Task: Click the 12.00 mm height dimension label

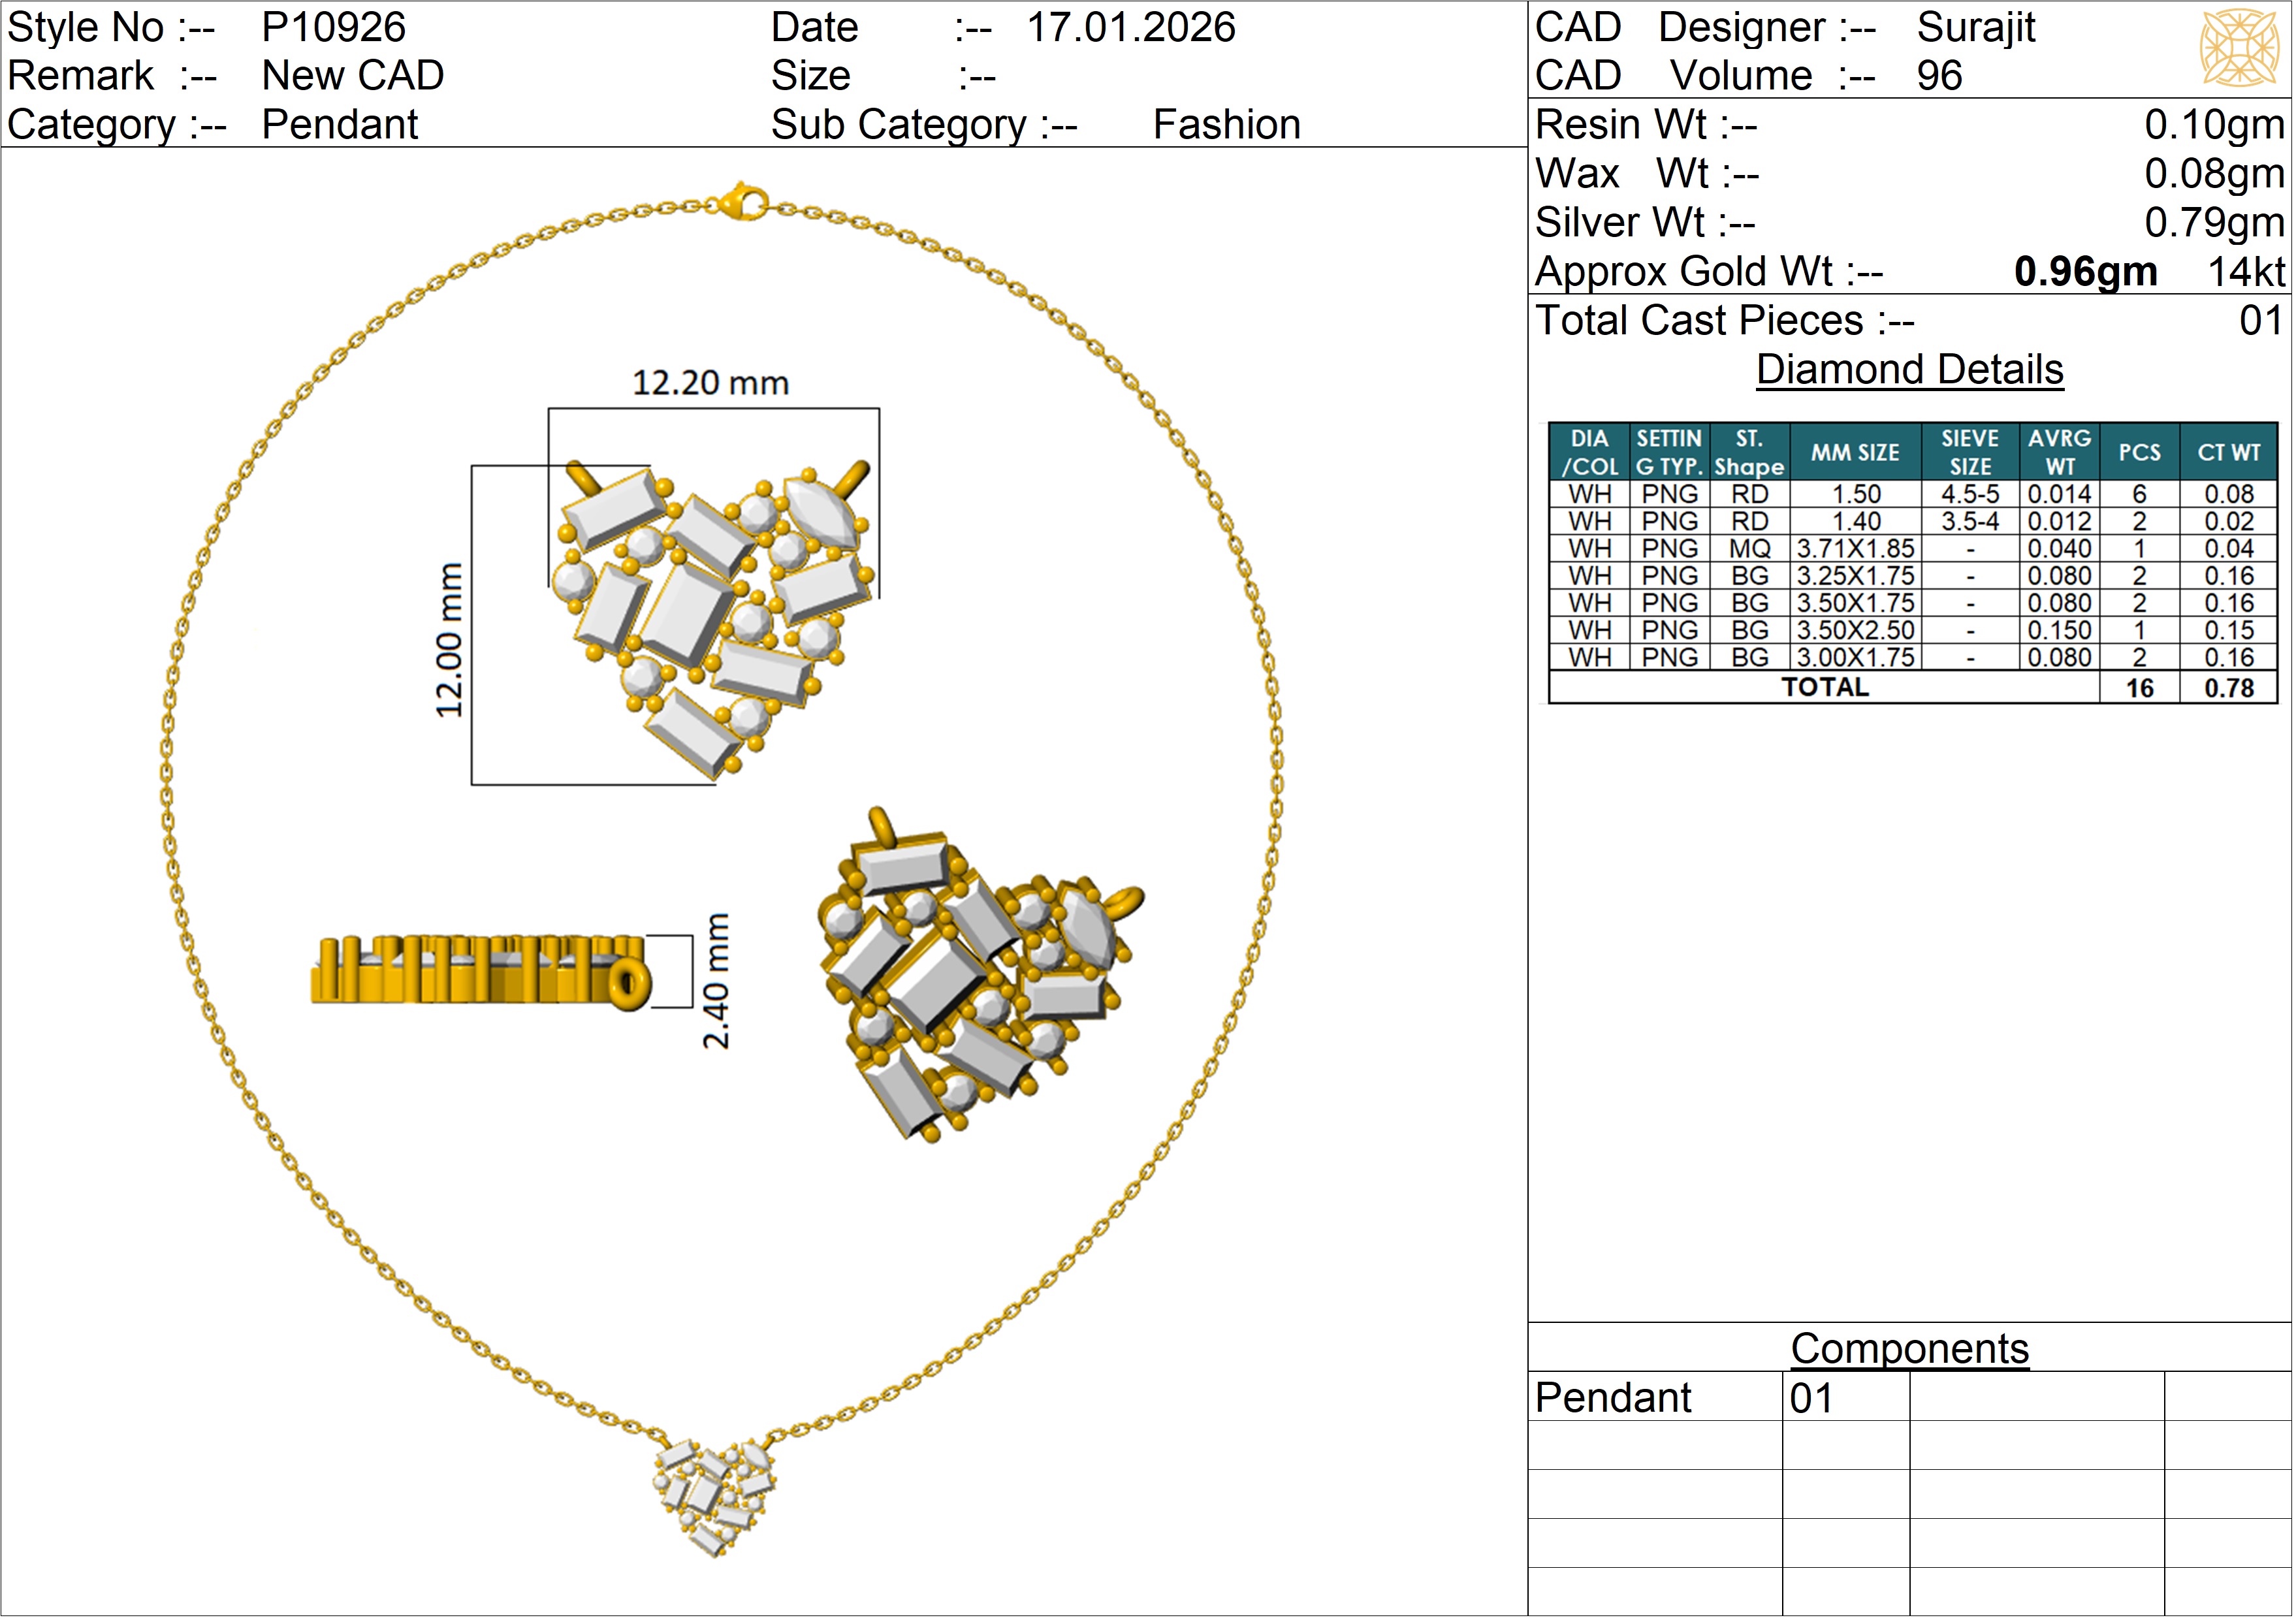Action: coord(450,640)
